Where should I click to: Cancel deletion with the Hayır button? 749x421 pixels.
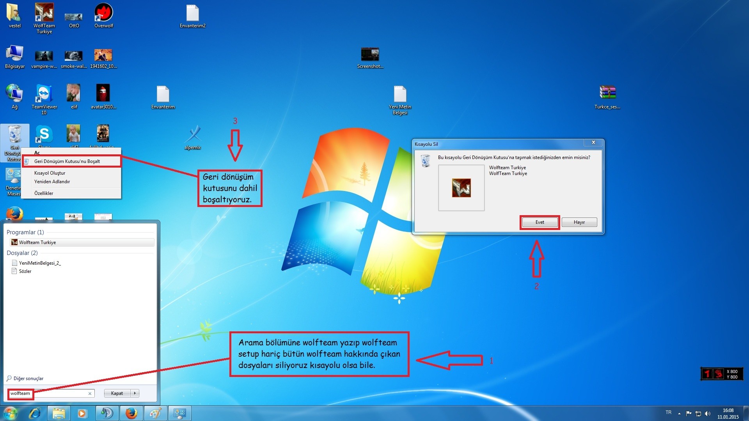[579, 222]
